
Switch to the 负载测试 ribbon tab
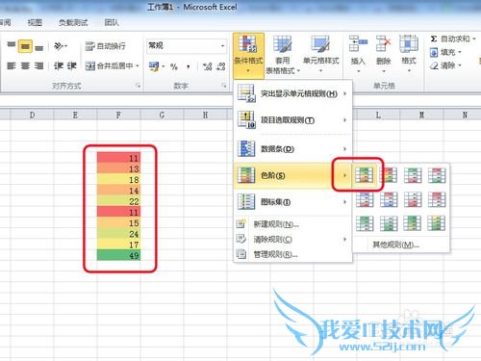(x=73, y=22)
